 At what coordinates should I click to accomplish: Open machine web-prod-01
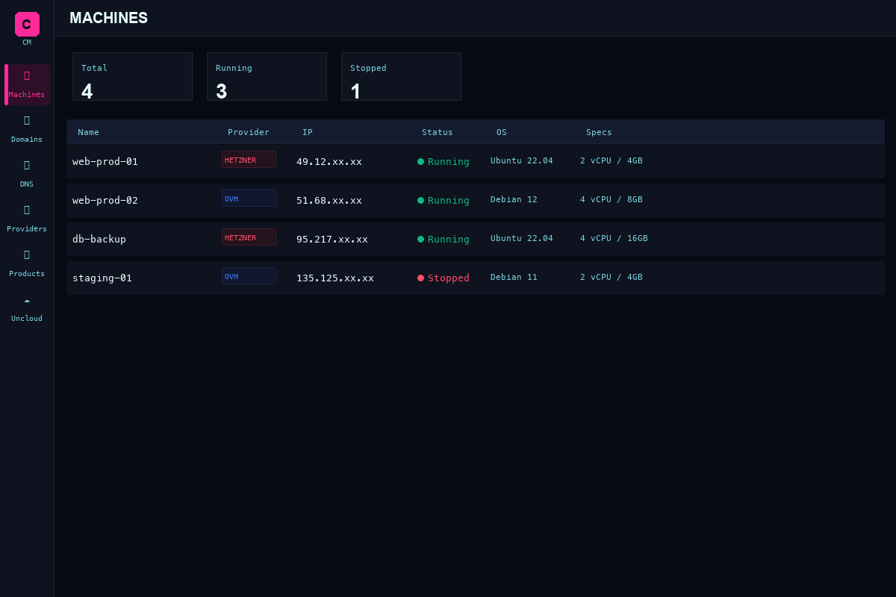coord(476,161)
